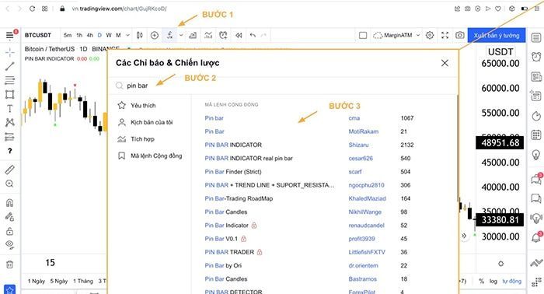Toggle the lock all drawings icon
Viewport: 544px width, 294px height.
(x=9, y=231)
